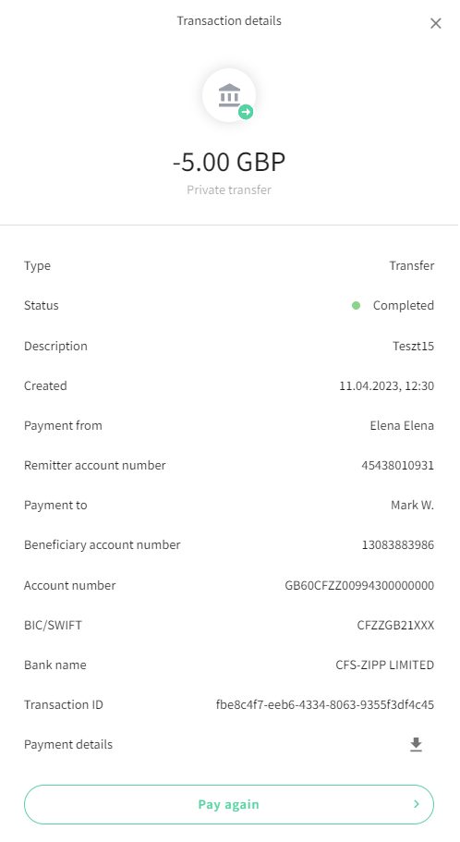Click the chevron on Pay again button

point(417,804)
